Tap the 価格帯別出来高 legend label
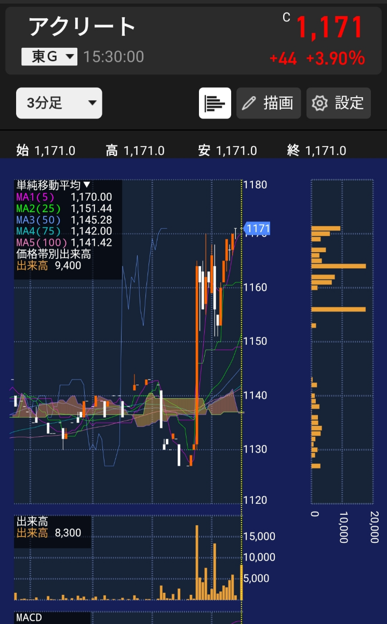387x624 pixels. 54,254
